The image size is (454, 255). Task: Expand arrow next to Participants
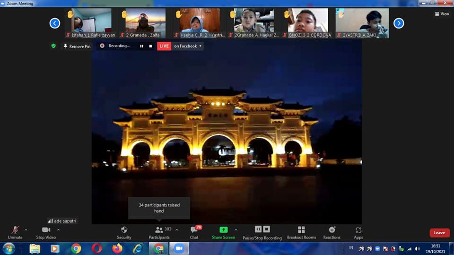point(177,230)
